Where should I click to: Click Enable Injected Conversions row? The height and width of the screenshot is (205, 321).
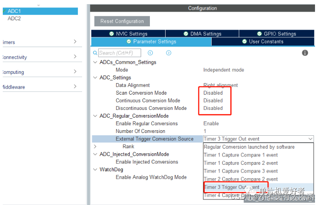pos(147,162)
